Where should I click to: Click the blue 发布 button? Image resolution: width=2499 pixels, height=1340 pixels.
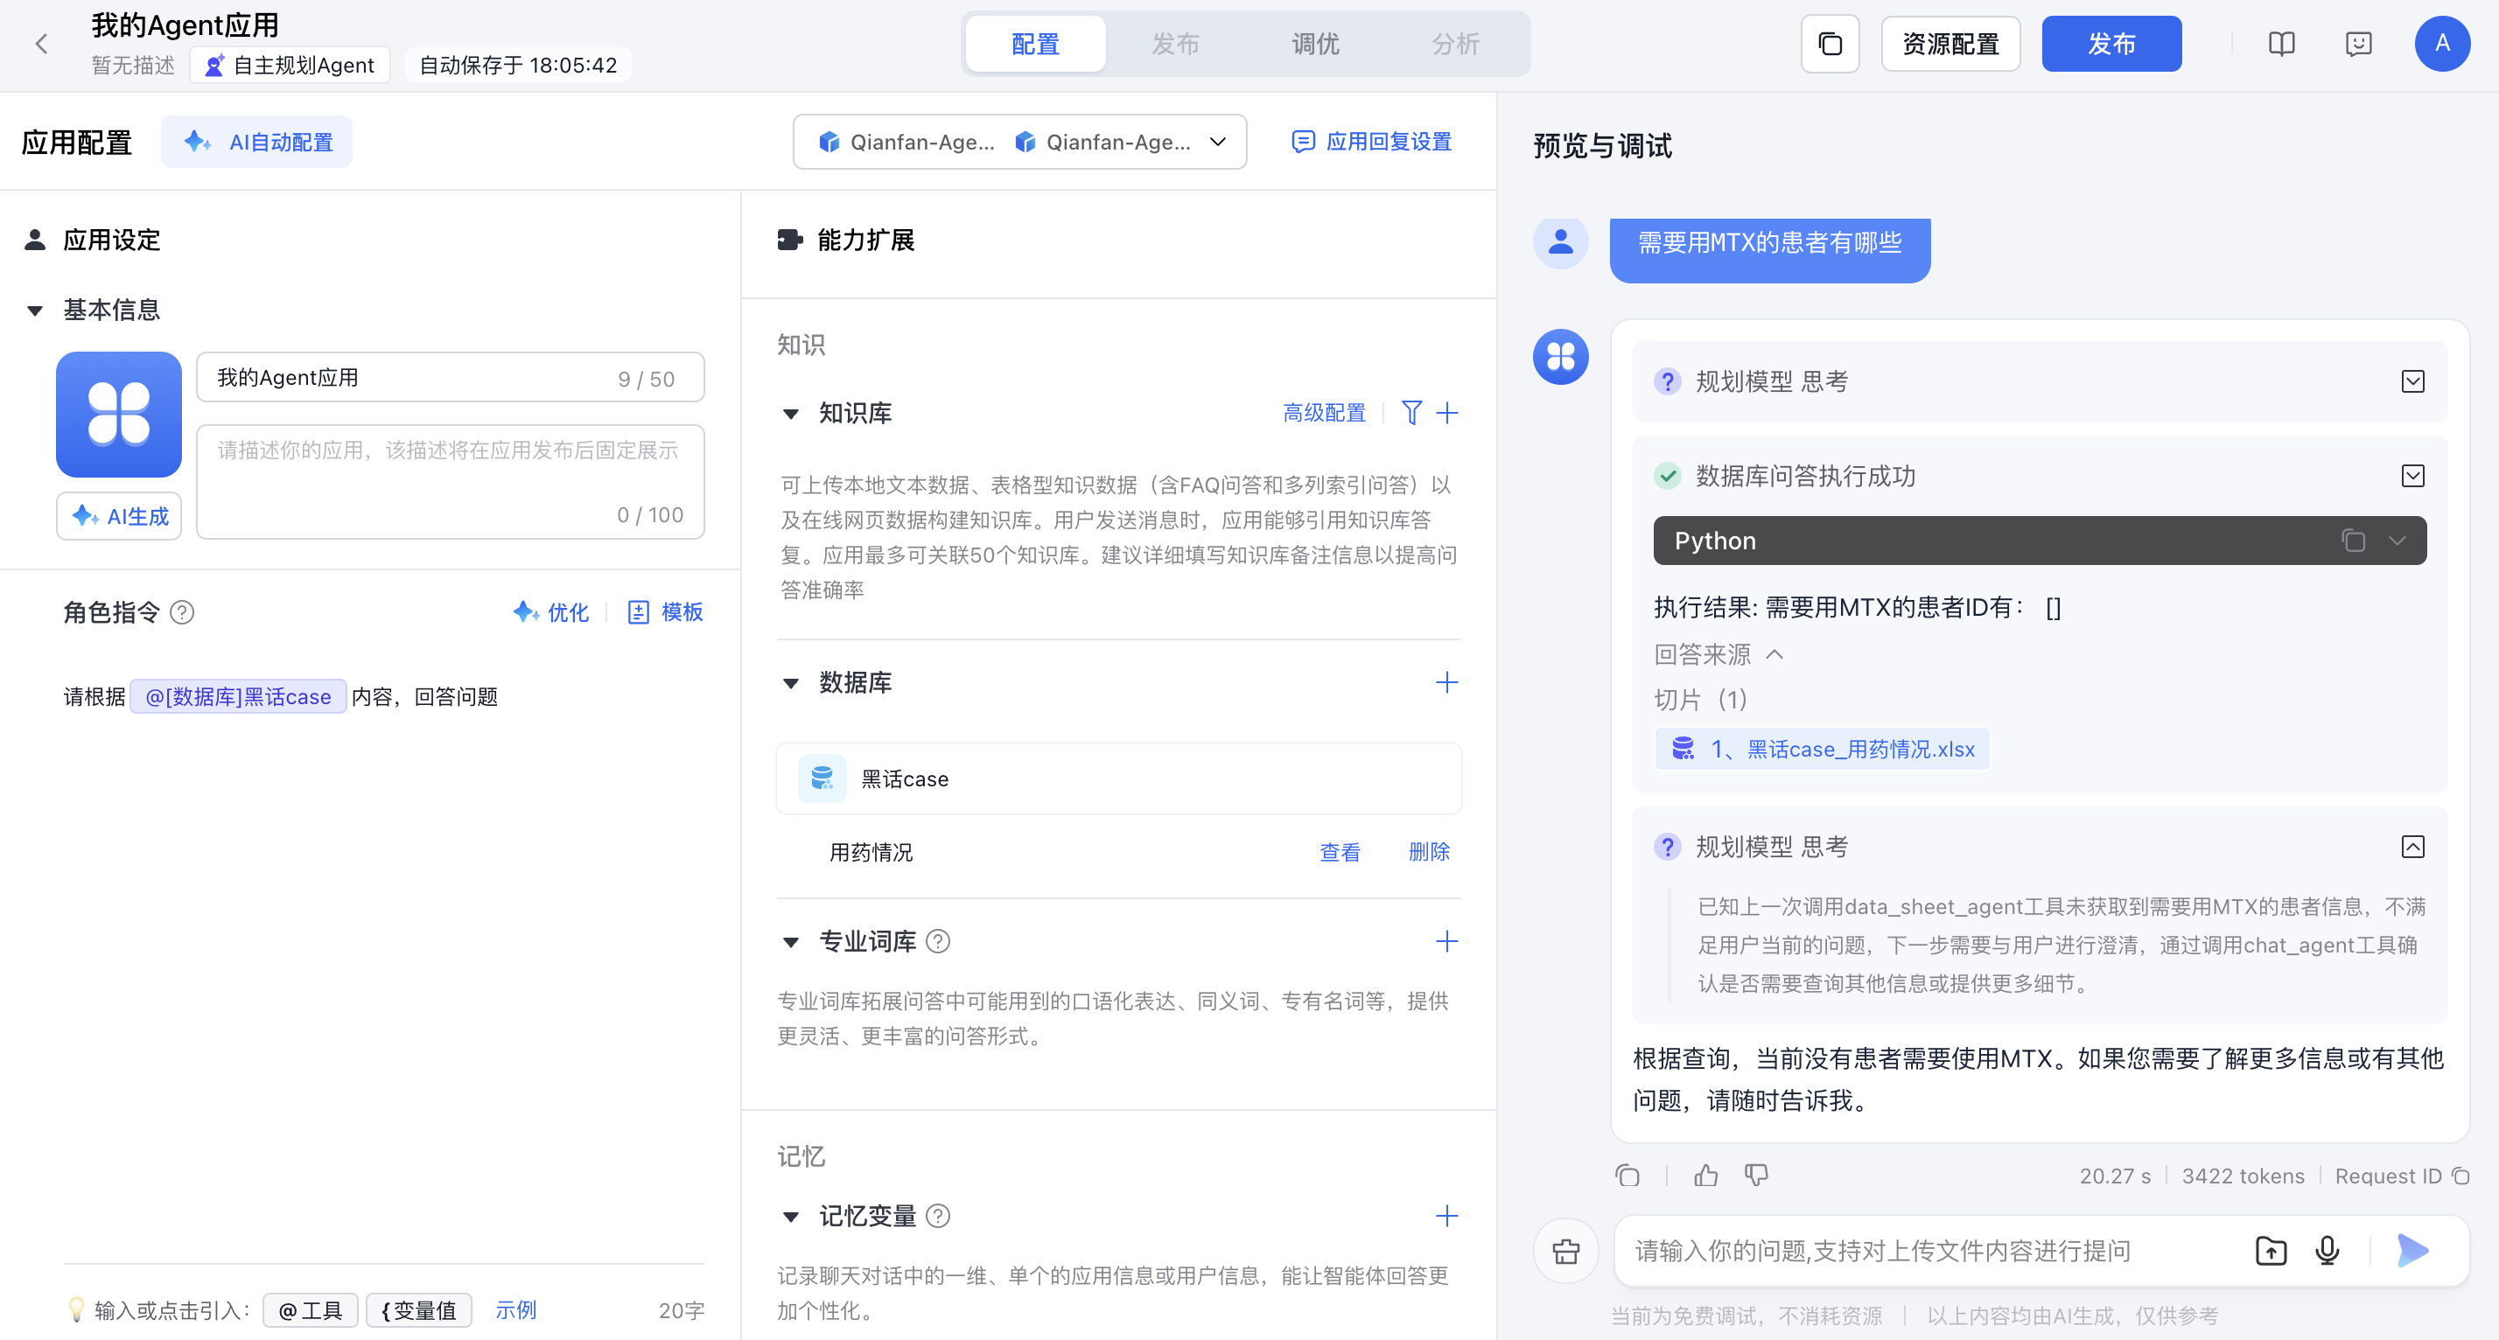(2111, 44)
